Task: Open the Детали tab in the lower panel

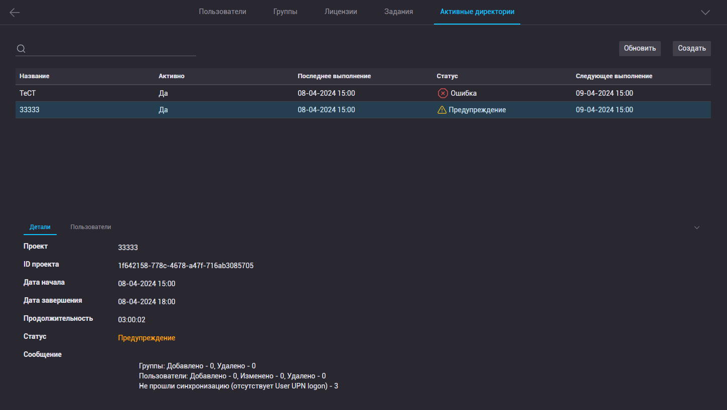Action: coord(40,227)
